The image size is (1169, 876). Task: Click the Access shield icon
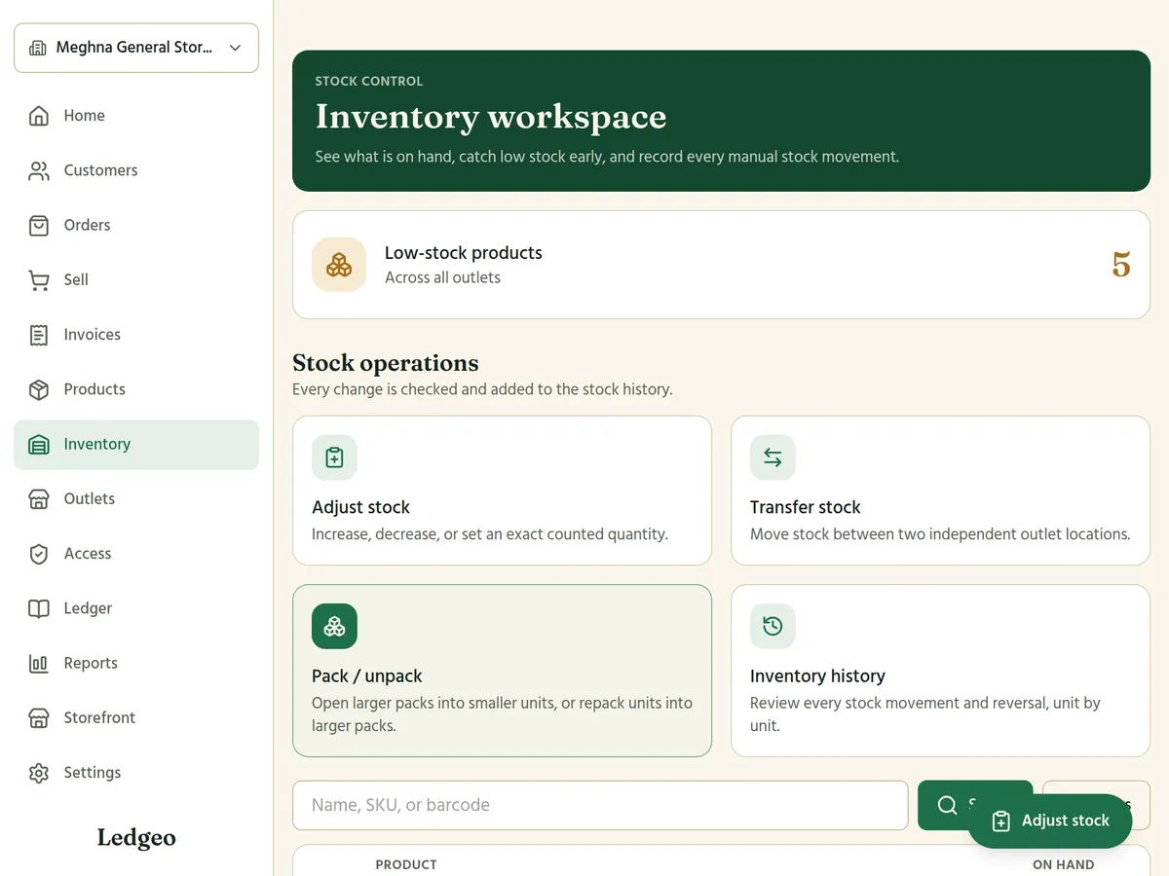click(x=39, y=554)
